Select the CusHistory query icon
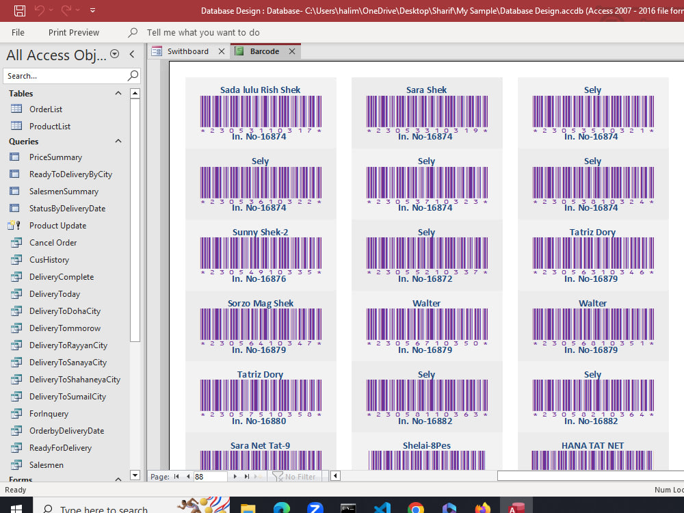The height and width of the screenshot is (513, 684). 16,259
